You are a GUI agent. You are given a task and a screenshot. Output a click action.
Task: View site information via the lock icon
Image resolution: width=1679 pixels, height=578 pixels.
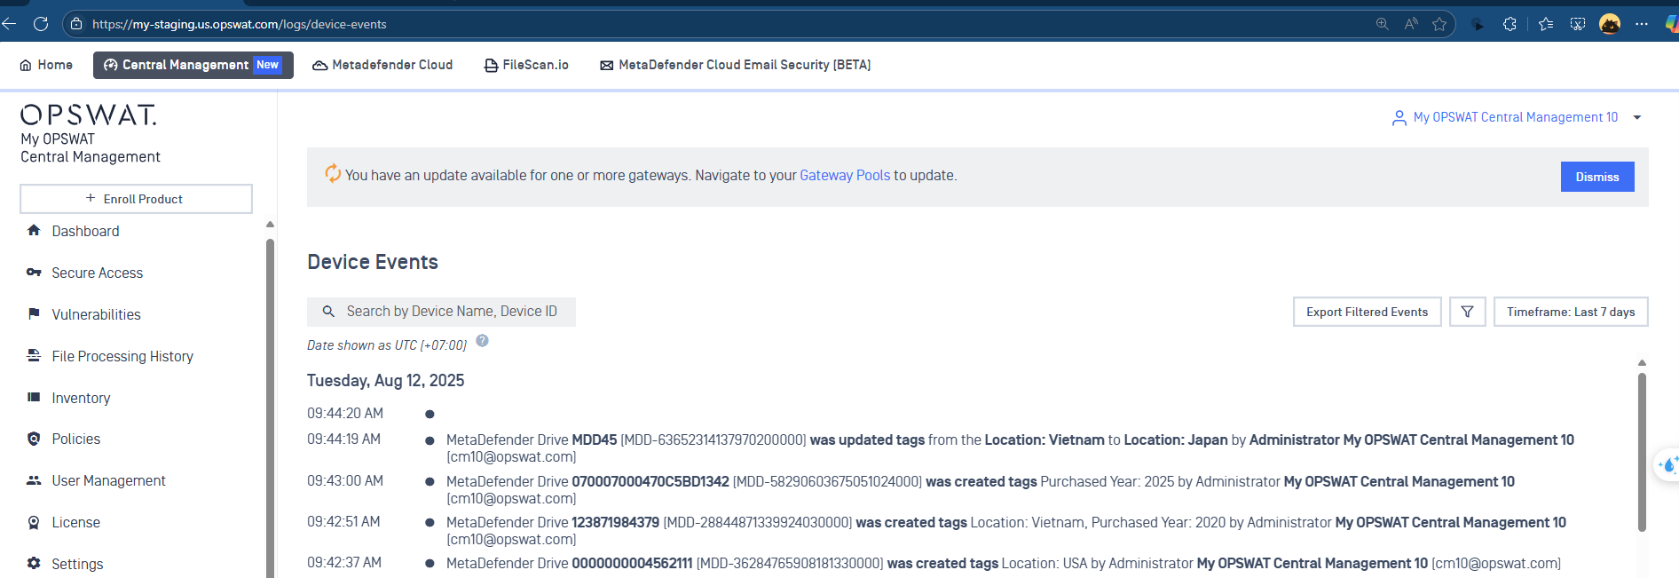(76, 24)
